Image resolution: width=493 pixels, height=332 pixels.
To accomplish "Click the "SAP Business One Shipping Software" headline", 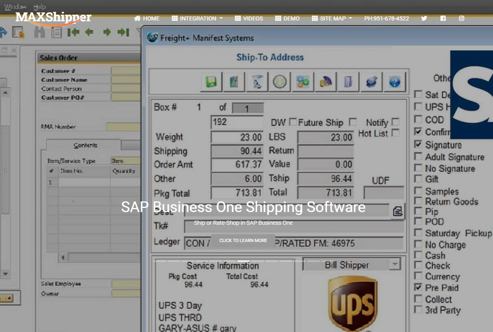I will (x=244, y=207).
